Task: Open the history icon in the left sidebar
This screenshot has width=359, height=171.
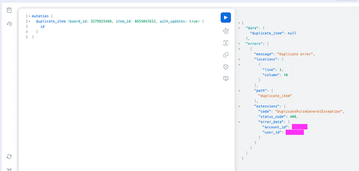Action: 9,24
